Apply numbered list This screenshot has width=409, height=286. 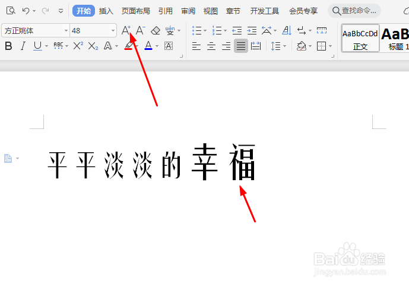point(217,30)
